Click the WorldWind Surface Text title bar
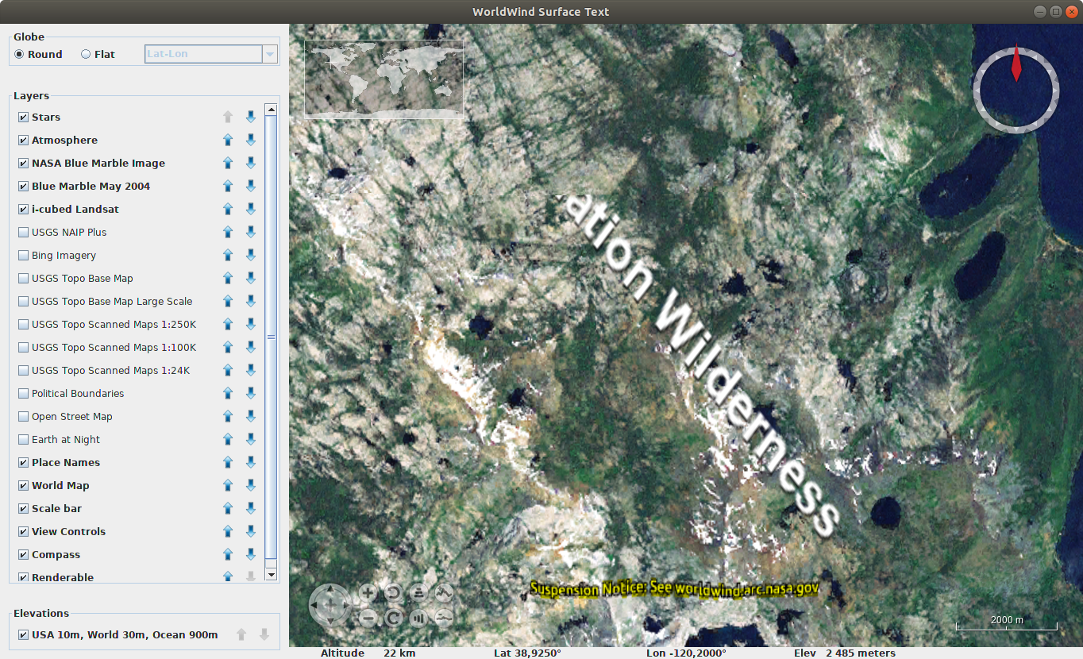This screenshot has width=1083, height=659. 541,11
